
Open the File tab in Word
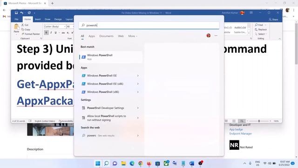(17, 19)
